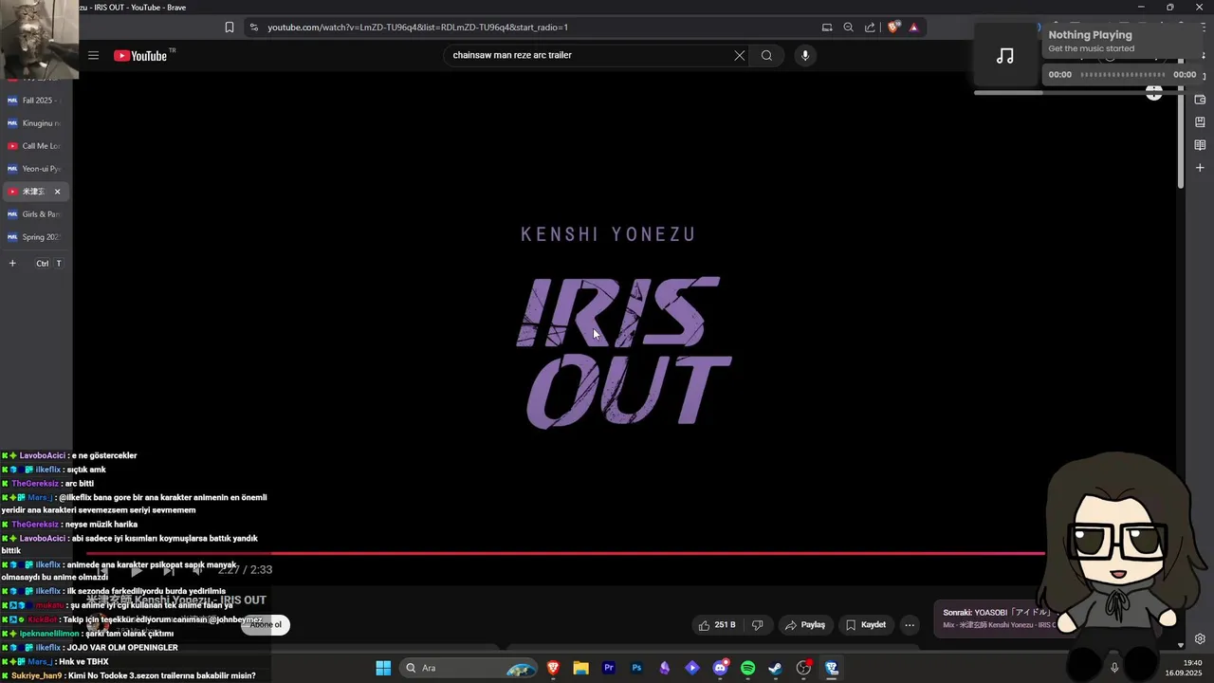Click the 'Nothing Playing' widget title

coord(1090,35)
